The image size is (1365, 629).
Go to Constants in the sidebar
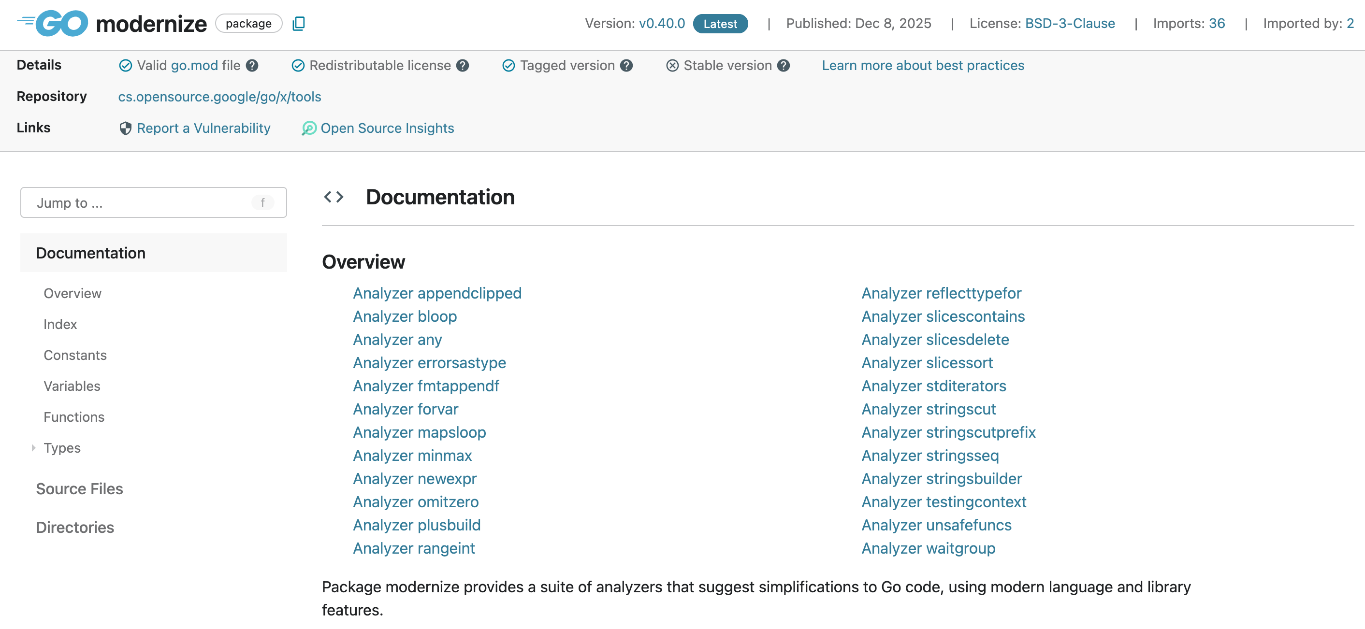(75, 355)
